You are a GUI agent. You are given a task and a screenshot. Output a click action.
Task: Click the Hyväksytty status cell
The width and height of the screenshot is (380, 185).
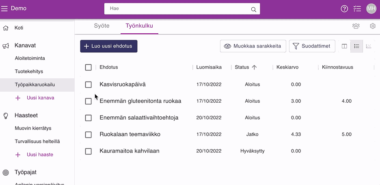click(252, 151)
